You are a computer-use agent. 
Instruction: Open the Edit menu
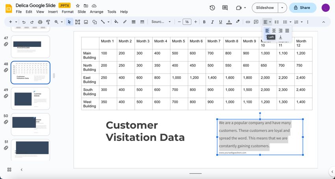(x=29, y=12)
